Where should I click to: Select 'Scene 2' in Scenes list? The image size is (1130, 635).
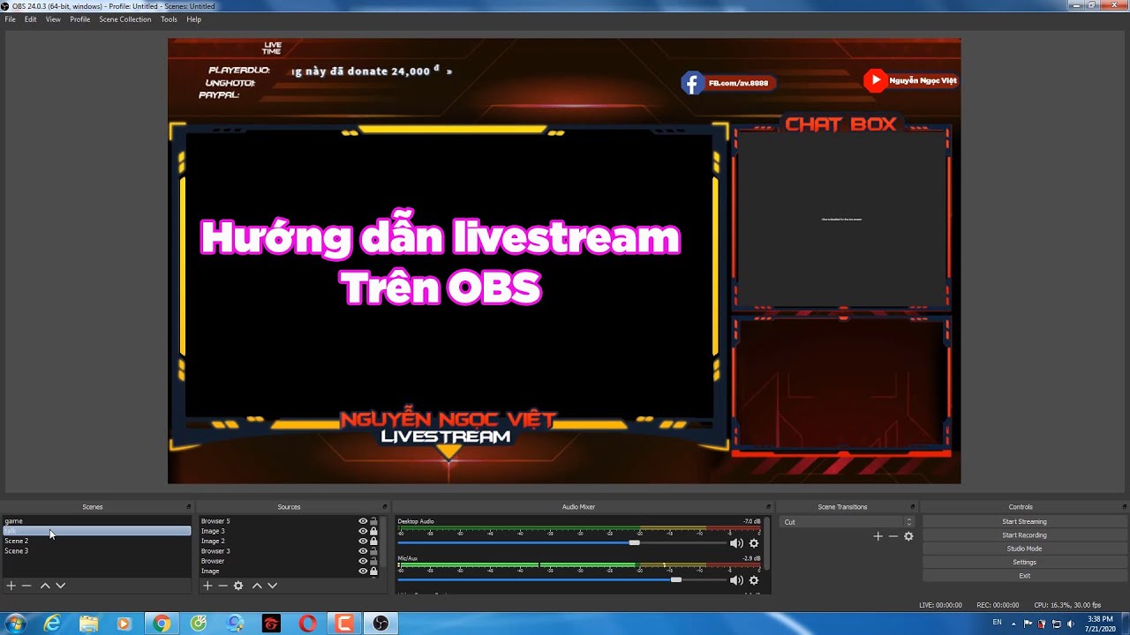coord(96,541)
